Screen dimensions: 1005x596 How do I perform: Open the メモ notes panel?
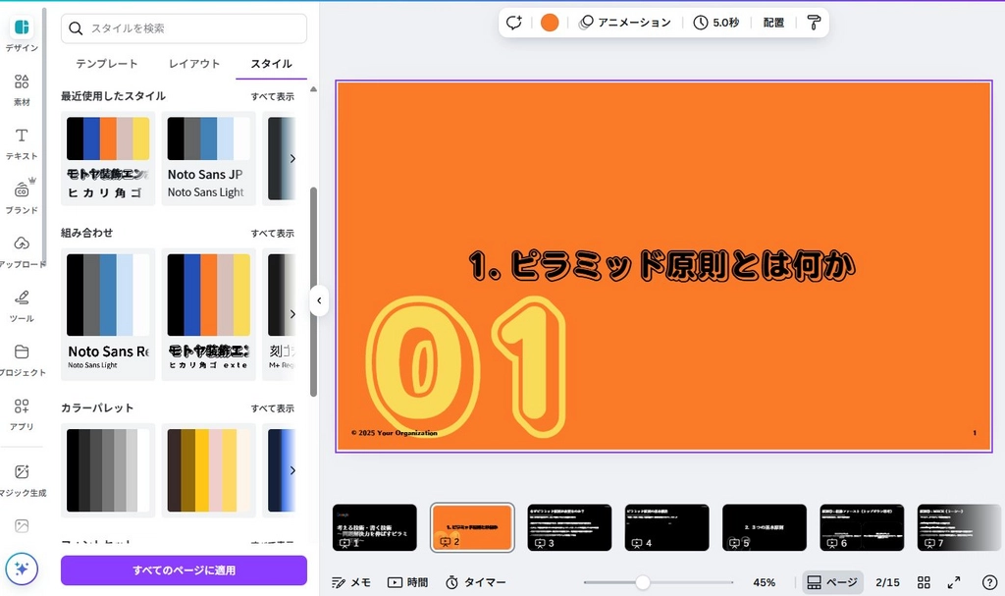click(x=351, y=582)
